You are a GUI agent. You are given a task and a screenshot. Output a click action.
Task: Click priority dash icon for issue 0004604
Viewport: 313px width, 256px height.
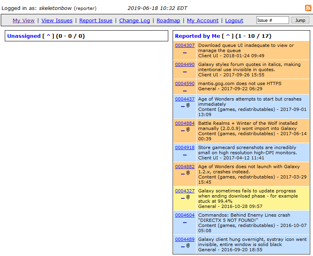click(185, 223)
